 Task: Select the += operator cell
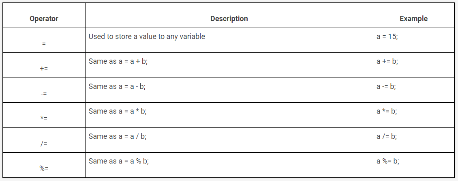(x=44, y=69)
